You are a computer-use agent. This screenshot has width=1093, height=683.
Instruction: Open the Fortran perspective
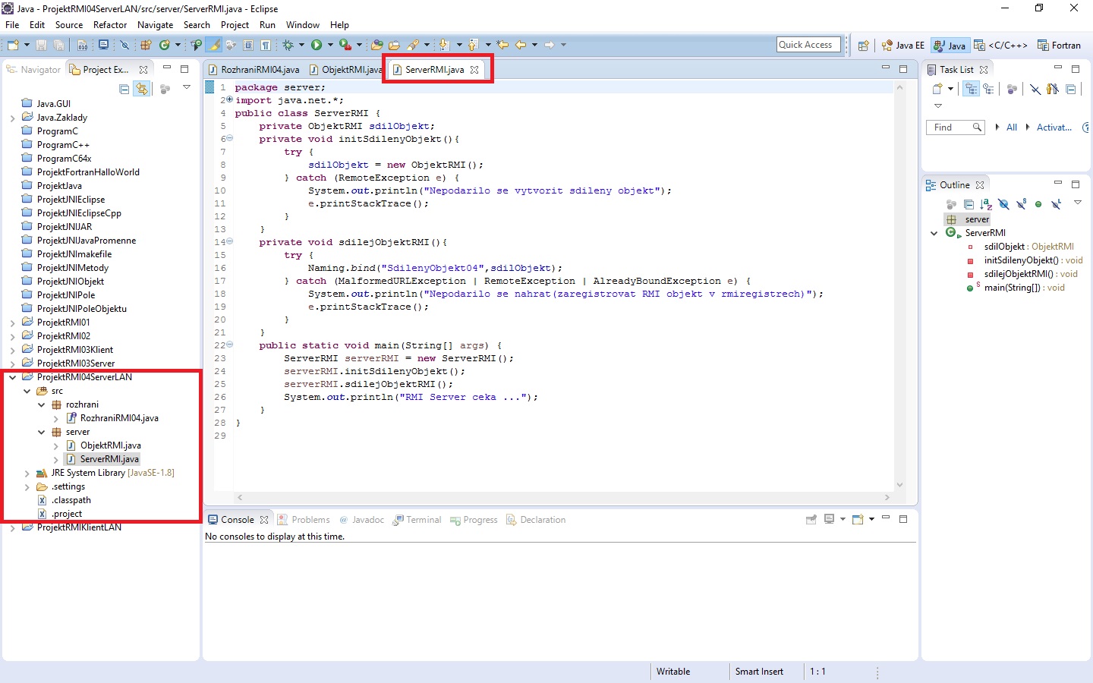pos(1060,45)
